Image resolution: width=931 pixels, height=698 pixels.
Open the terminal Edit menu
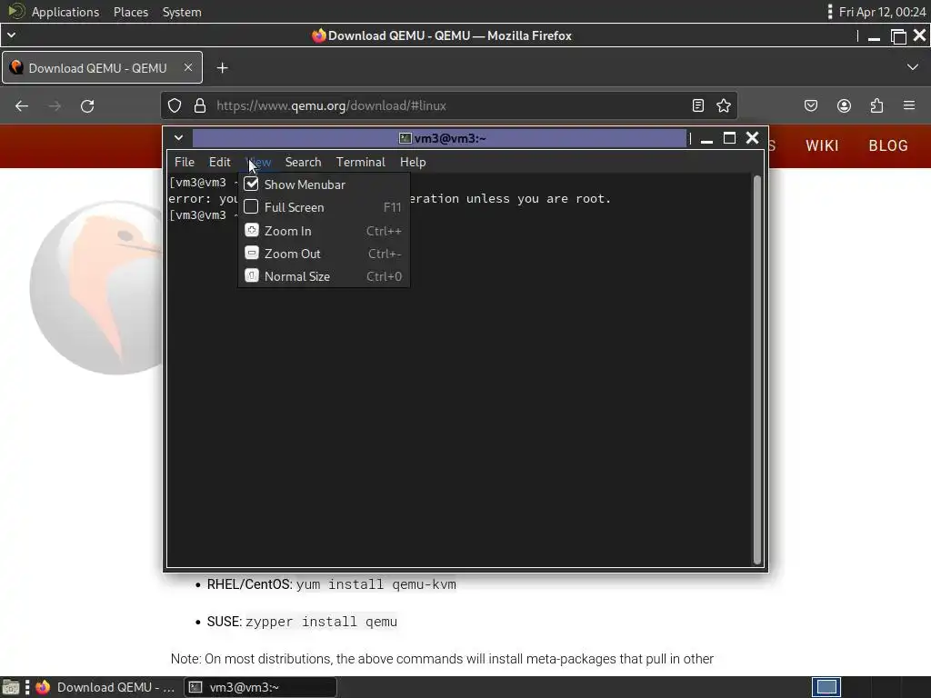point(219,162)
